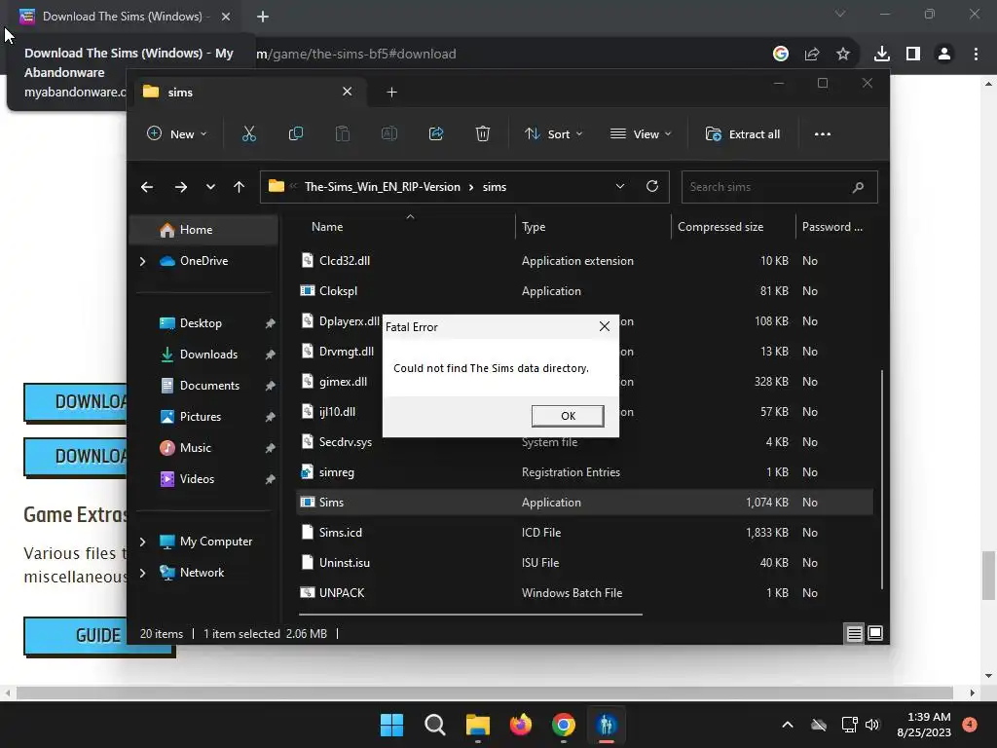Open the View dropdown menu
The width and height of the screenshot is (997, 748).
click(x=641, y=133)
